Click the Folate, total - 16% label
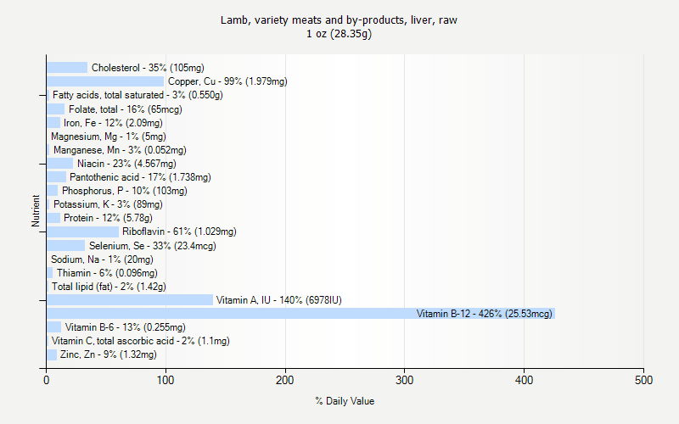Image resolution: width=679 pixels, height=424 pixels. [125, 109]
